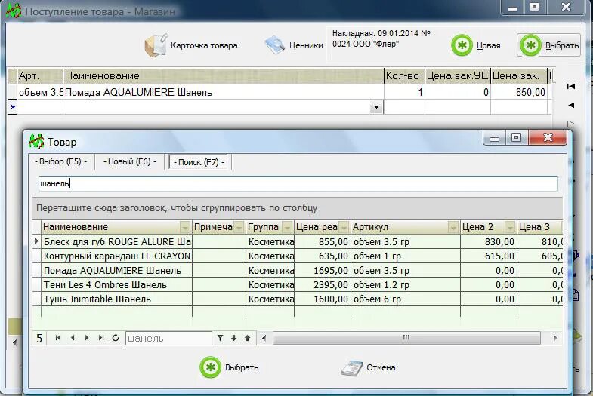Open filter dropdown of Примечание column

point(239,227)
